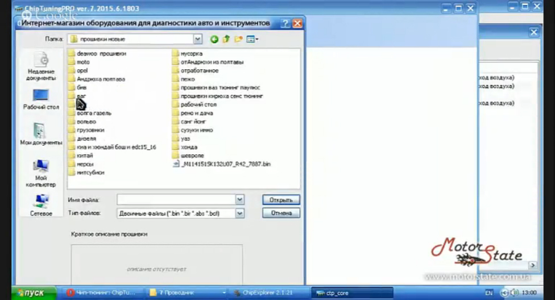The height and width of the screenshot is (300, 555).
Task: Open the Views menu icon
Action: 252,39
